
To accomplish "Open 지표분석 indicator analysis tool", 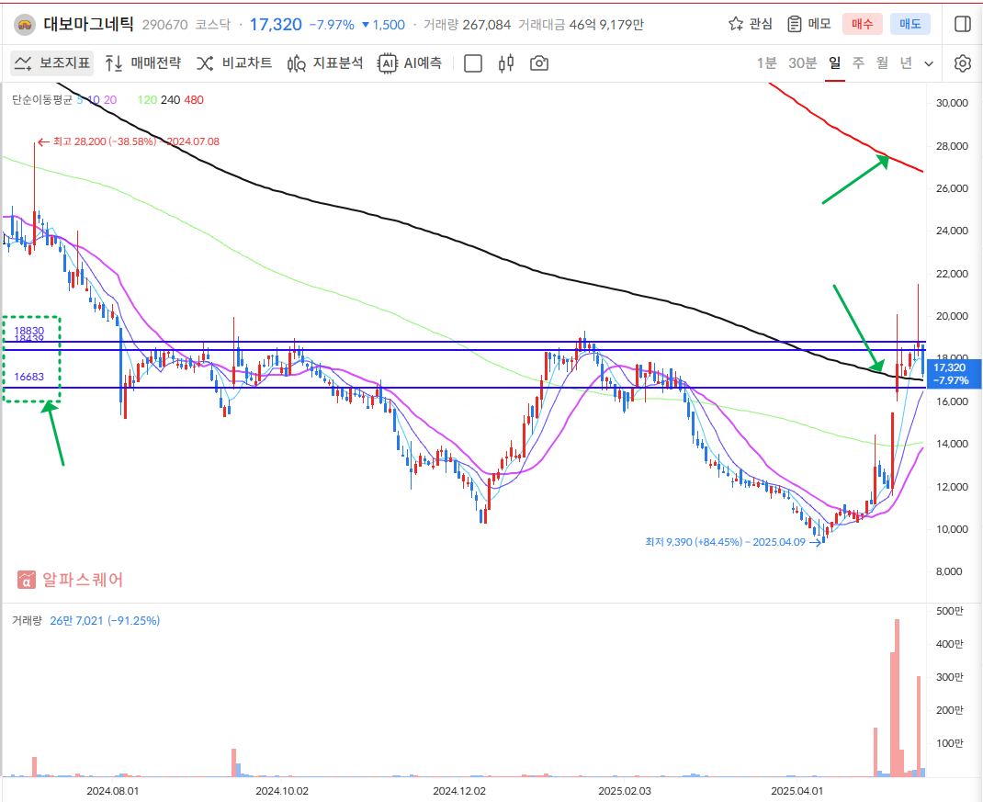I will (324, 62).
